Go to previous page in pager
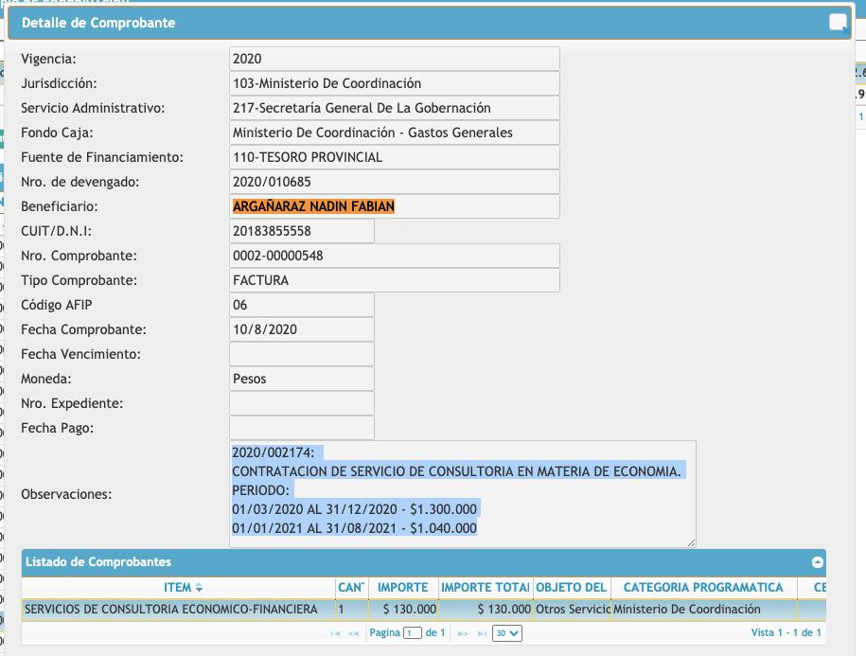The height and width of the screenshot is (656, 866). (x=353, y=633)
